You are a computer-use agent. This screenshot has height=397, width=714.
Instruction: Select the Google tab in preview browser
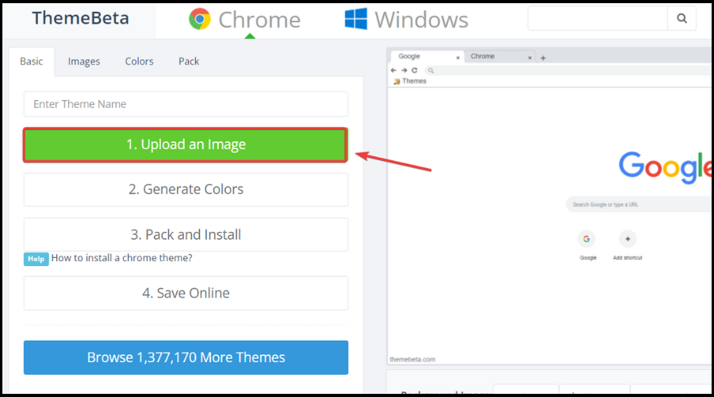(x=427, y=56)
